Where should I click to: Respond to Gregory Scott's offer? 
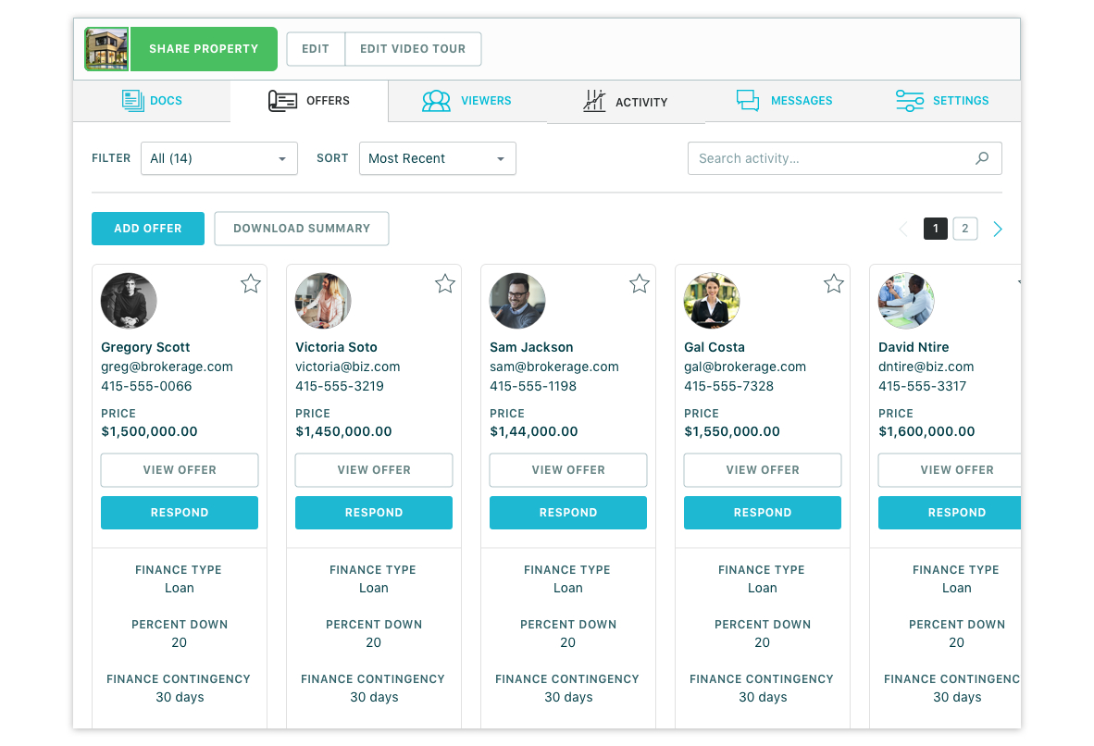180,513
